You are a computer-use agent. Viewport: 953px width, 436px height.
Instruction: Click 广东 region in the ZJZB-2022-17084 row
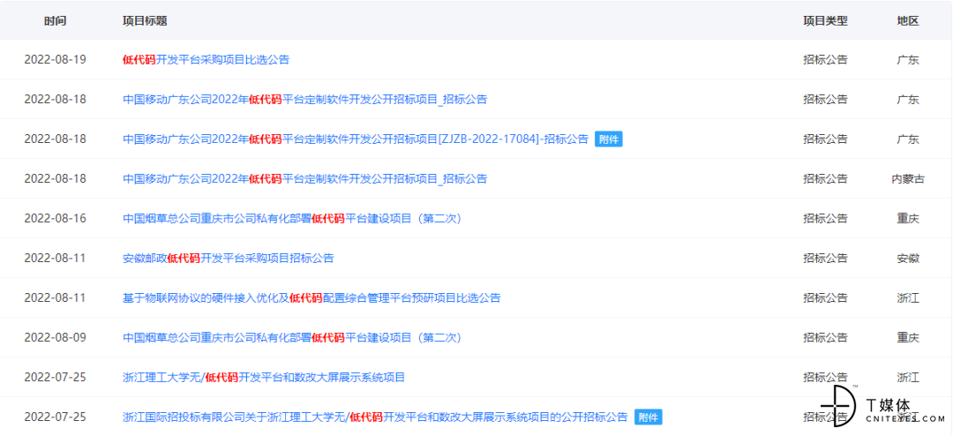point(908,139)
